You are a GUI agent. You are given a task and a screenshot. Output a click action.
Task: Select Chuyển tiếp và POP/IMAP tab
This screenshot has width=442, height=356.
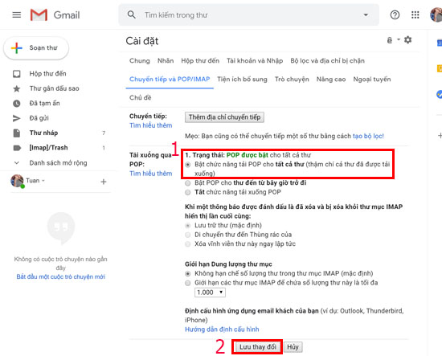pos(170,80)
